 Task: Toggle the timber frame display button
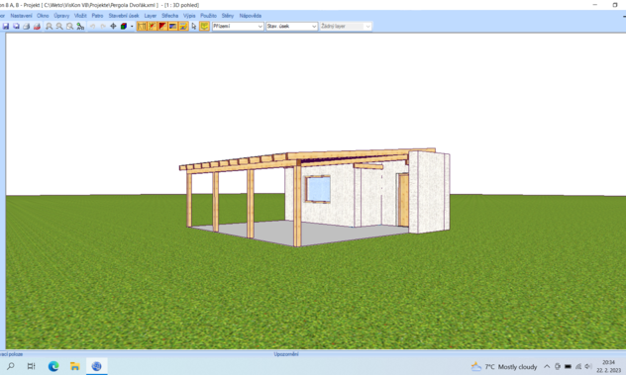142,27
